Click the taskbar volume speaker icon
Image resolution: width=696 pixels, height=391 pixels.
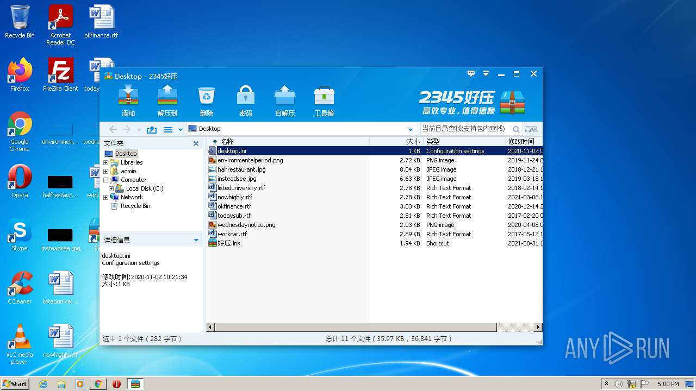point(618,384)
